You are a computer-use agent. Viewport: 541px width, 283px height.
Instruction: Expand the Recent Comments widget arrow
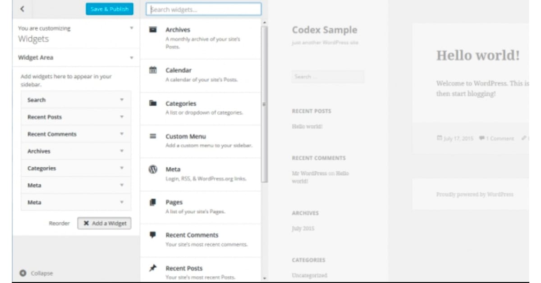122,134
